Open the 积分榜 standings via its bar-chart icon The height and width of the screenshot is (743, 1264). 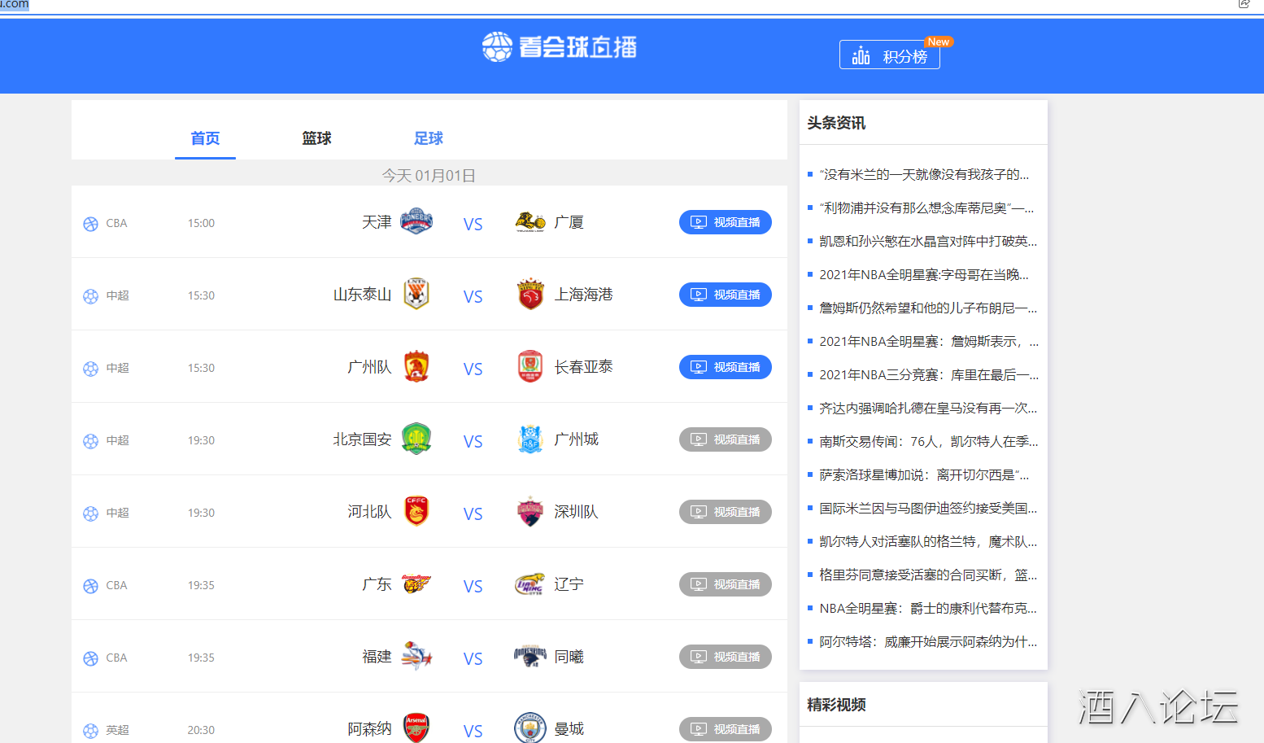(x=860, y=55)
